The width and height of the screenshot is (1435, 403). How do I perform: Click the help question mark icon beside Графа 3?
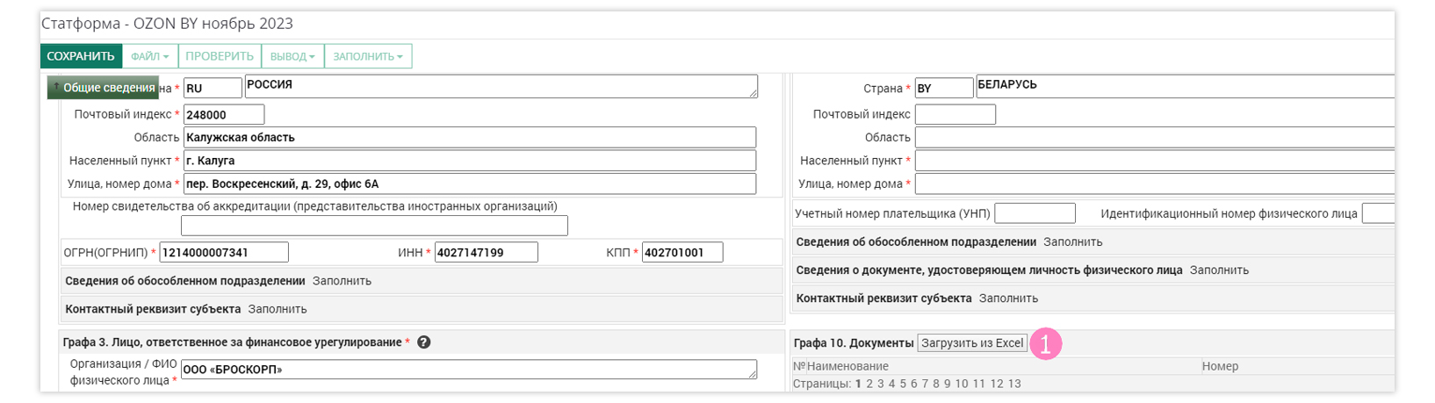(423, 342)
